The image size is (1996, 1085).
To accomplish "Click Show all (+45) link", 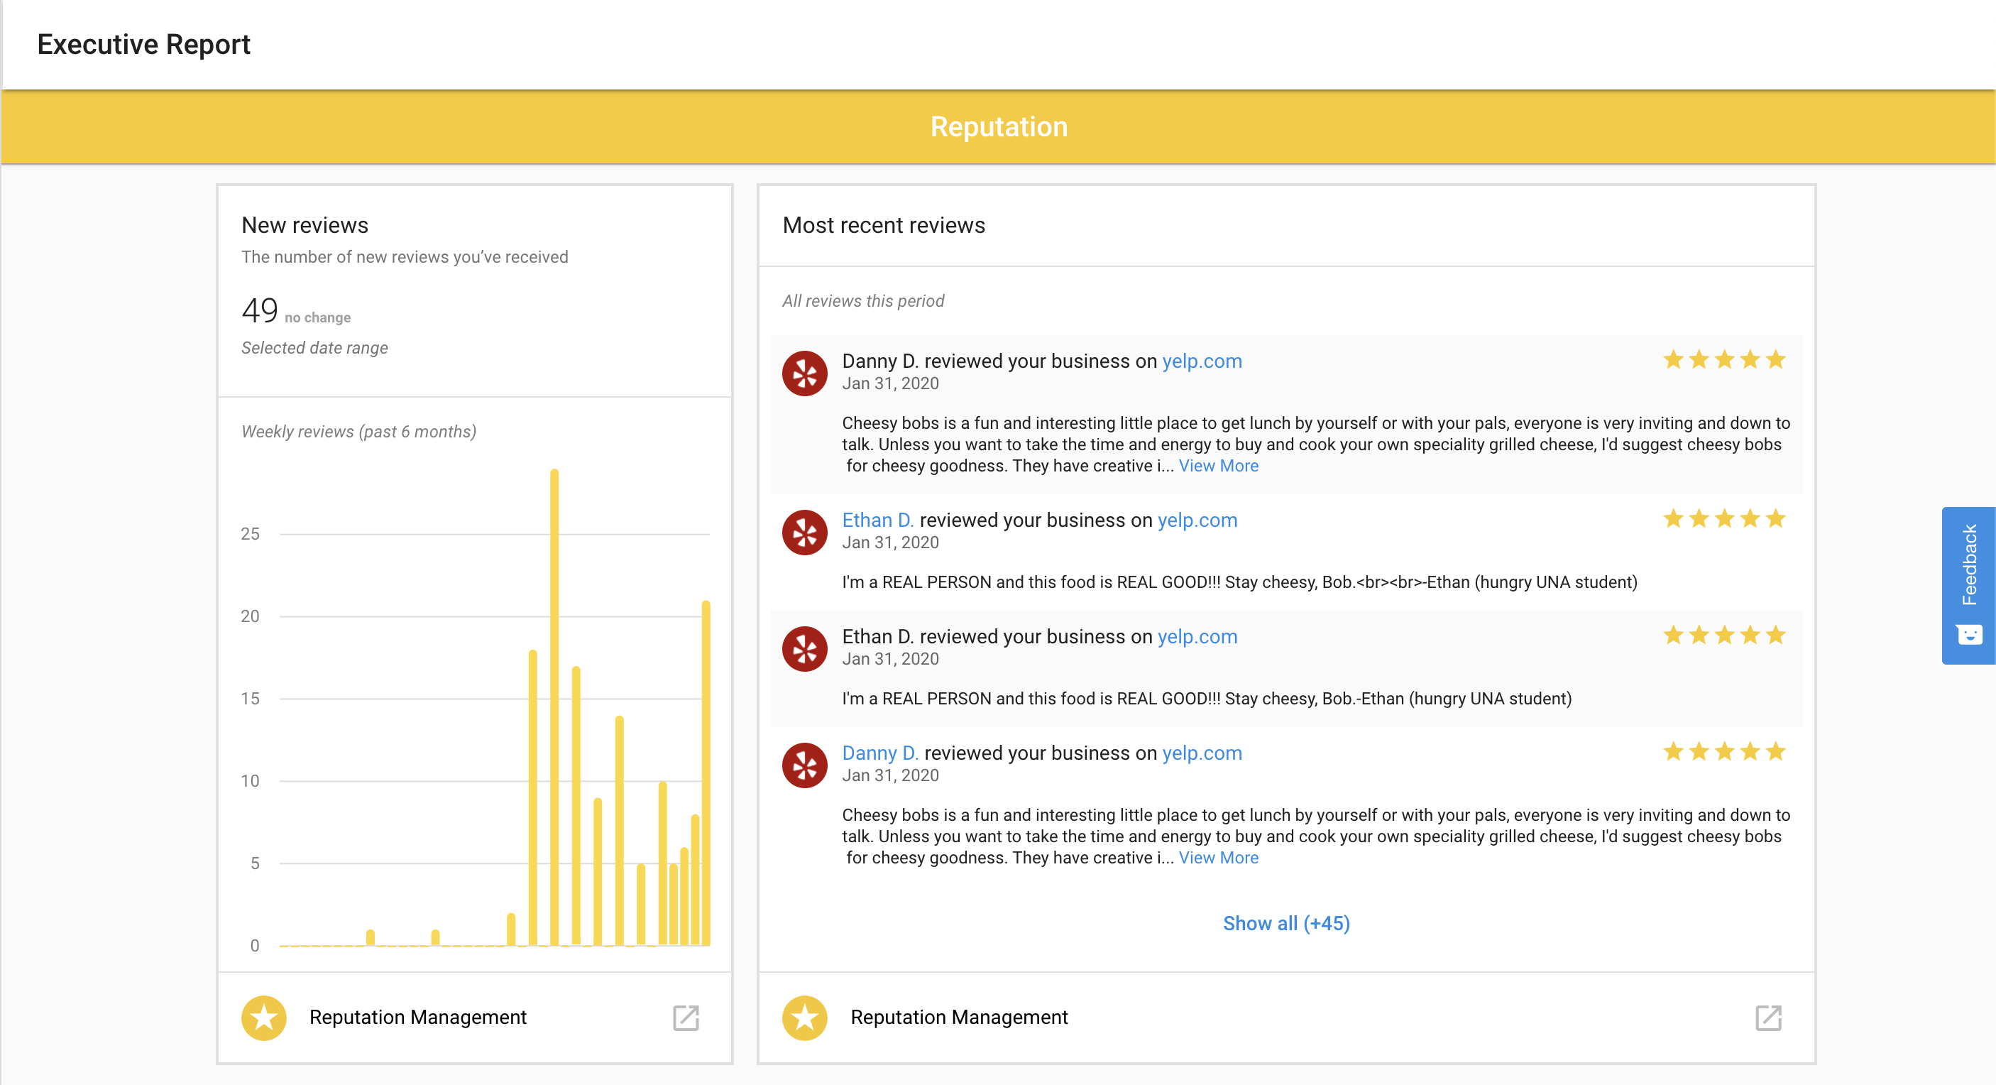I will pos(1286,923).
